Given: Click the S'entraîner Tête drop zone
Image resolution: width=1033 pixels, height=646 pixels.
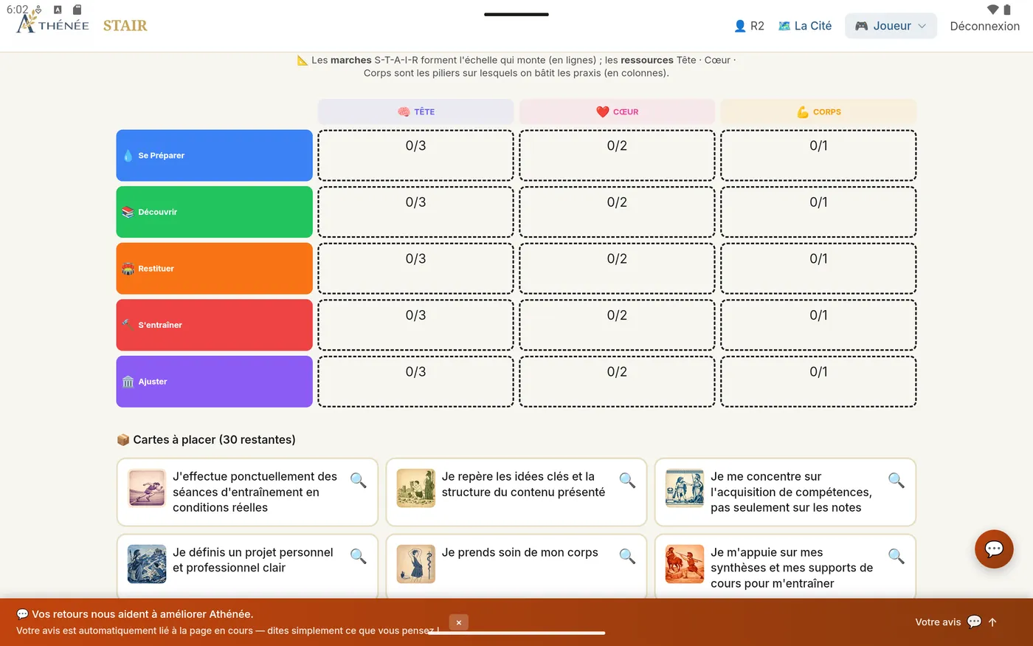Looking at the screenshot, I should click(416, 325).
